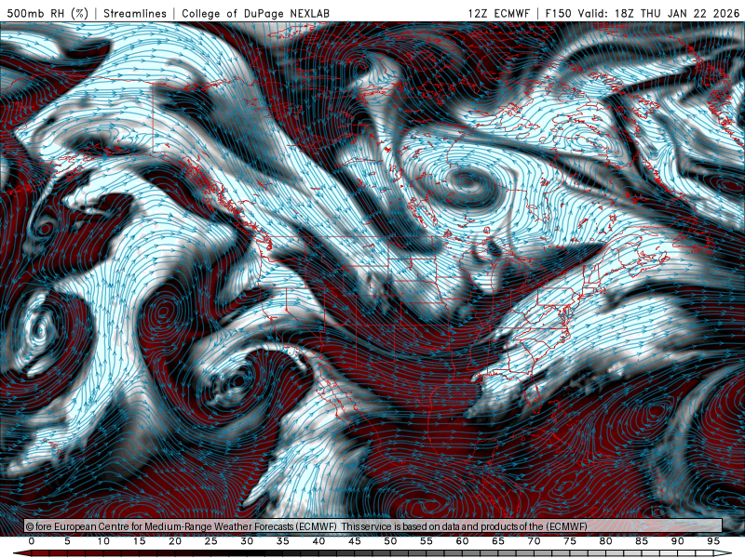Click the colorbar label "15"
Screen dimensions: 745x558
point(139,541)
